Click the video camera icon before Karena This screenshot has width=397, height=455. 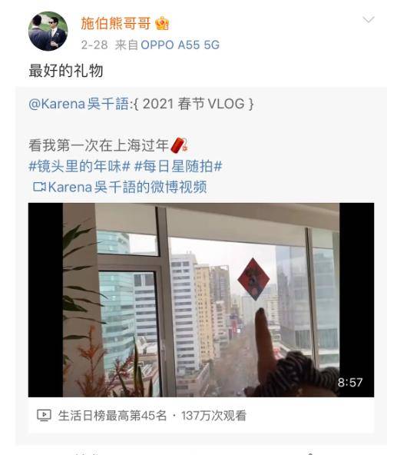(39, 187)
